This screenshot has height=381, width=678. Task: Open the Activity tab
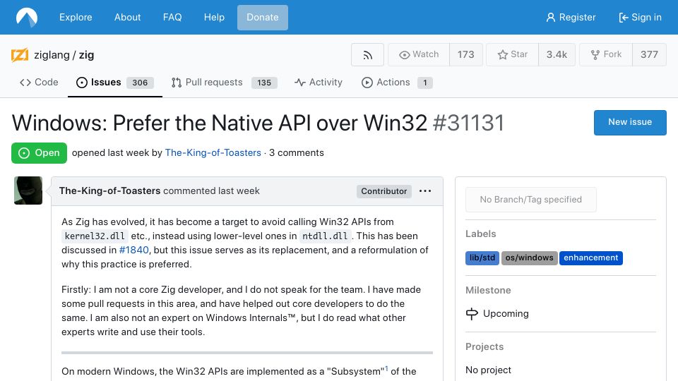[319, 82]
